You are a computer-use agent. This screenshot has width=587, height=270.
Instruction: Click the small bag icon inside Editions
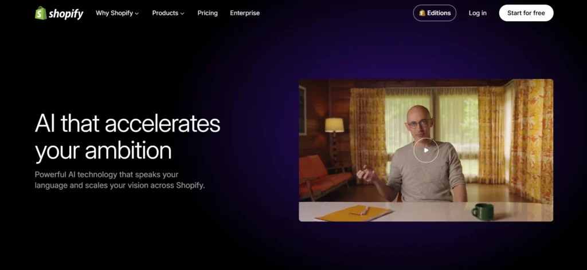422,13
